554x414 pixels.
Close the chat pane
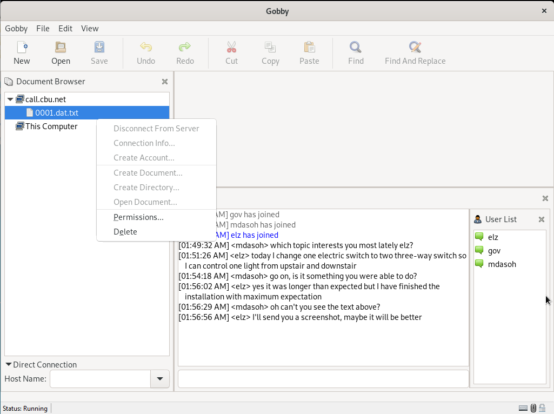tap(545, 198)
